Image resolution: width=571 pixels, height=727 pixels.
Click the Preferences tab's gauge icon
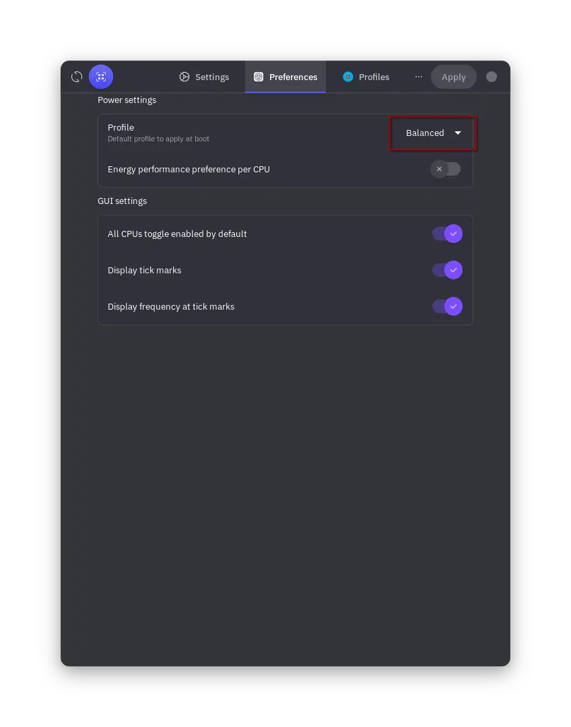(x=259, y=77)
